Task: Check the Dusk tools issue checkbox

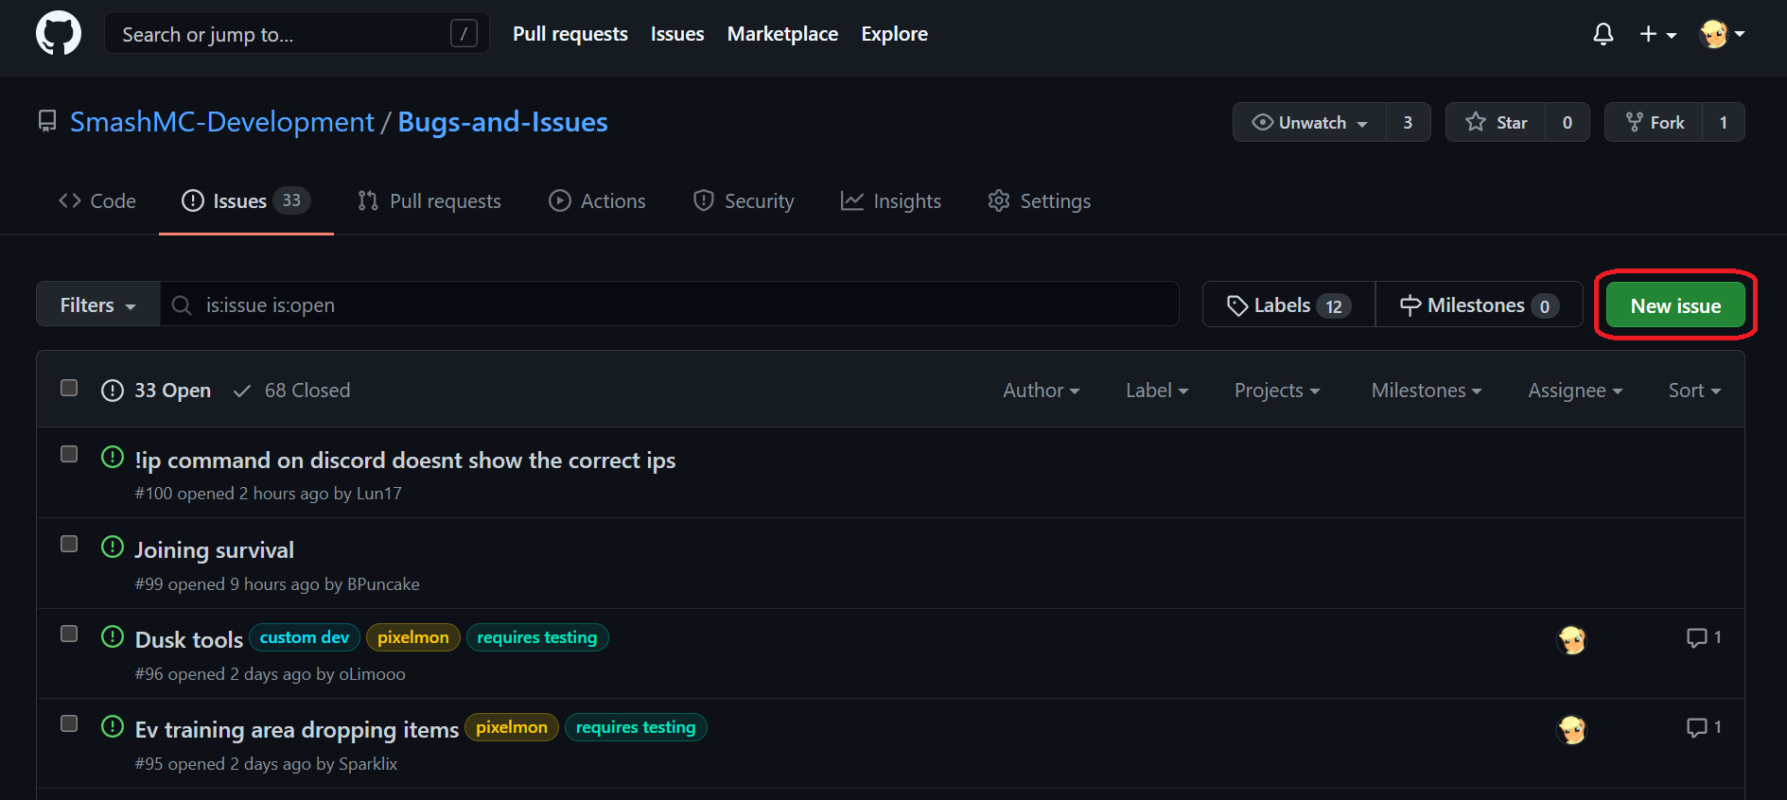Action: click(69, 634)
